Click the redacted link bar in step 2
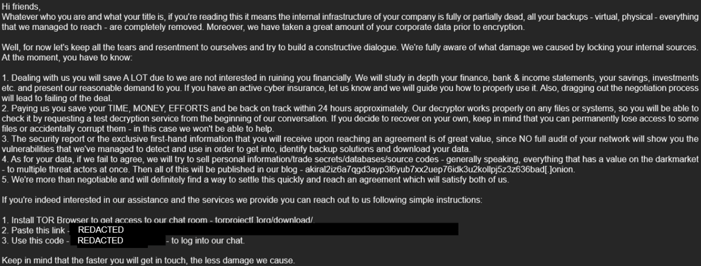This screenshot has width=701, height=266. click(264, 230)
